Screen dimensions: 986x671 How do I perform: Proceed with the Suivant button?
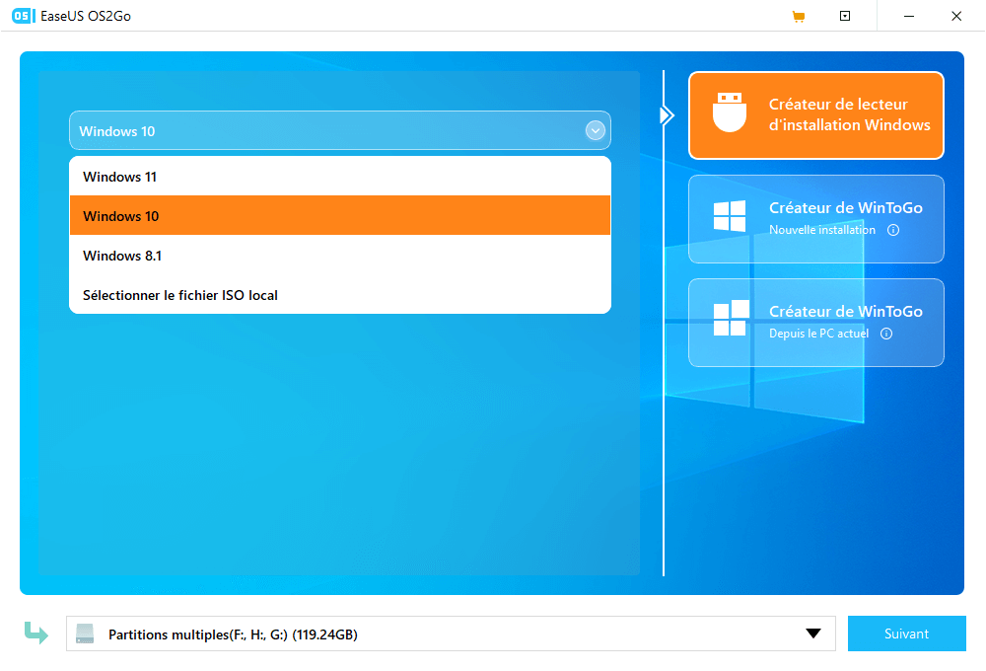[907, 634]
